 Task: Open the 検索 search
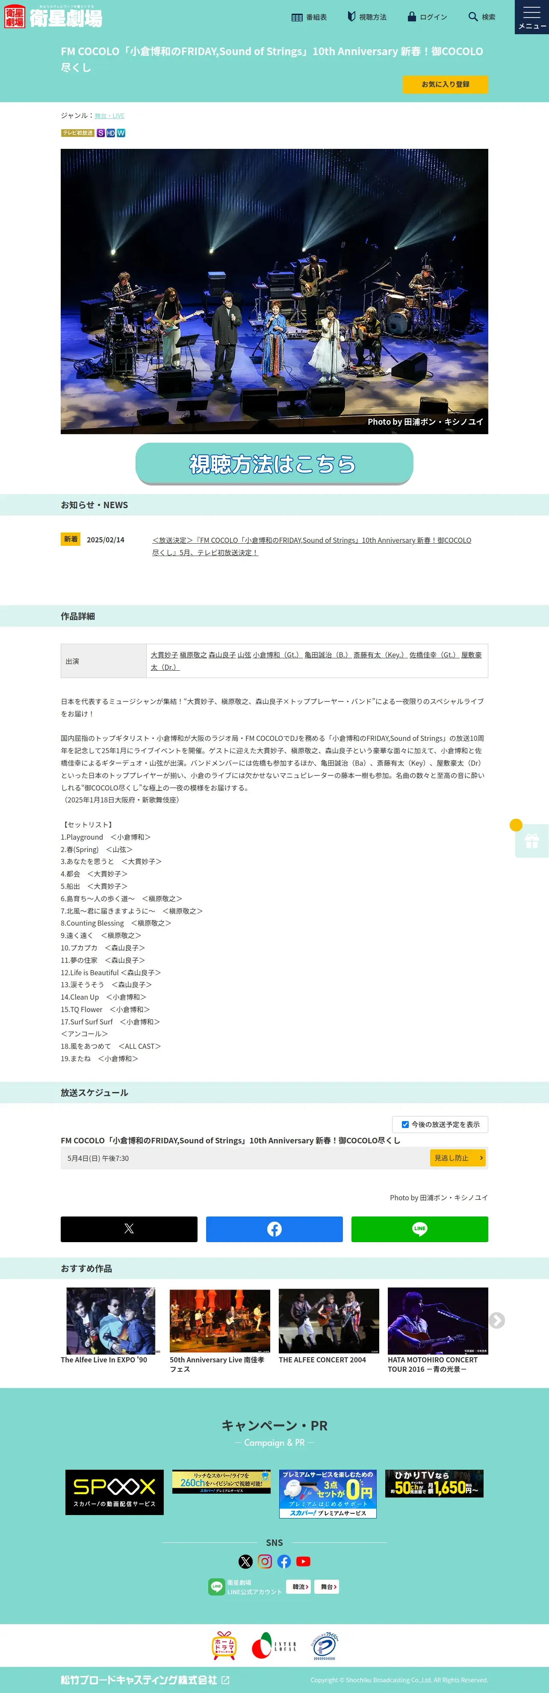click(x=481, y=17)
